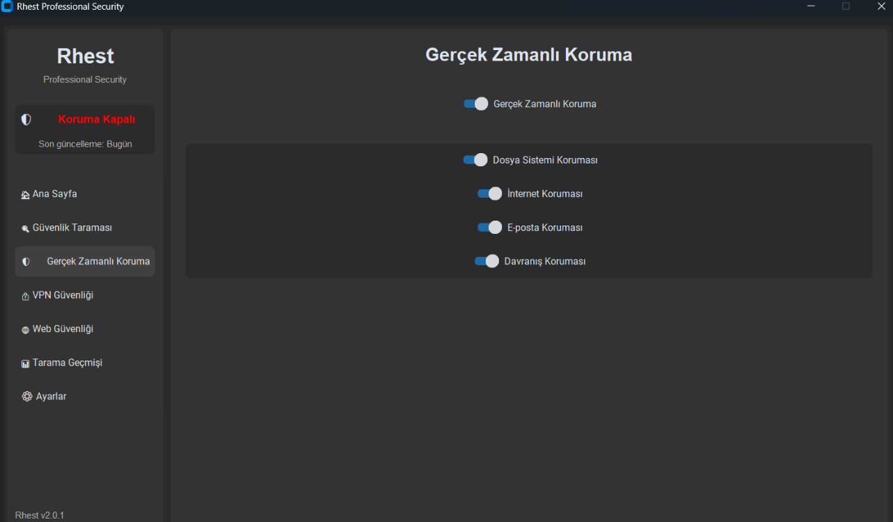Click the chart icon for Tarama Geçmişi
This screenshot has width=893, height=522.
(x=26, y=363)
